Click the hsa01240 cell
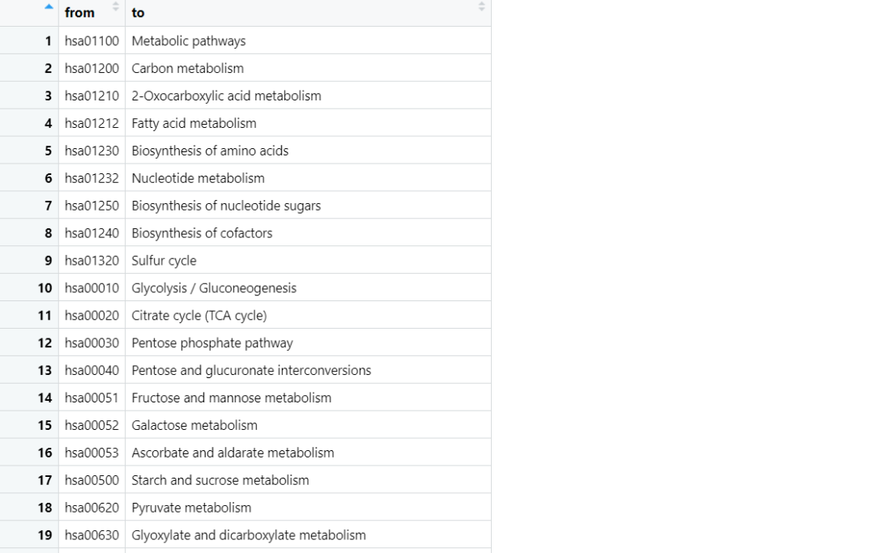875x553 pixels. pyautogui.click(x=92, y=233)
